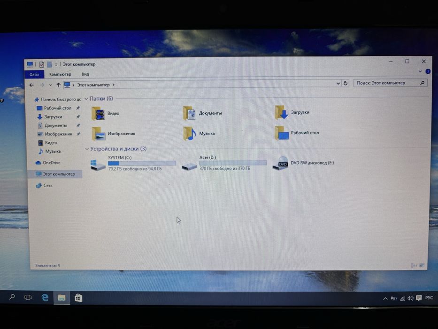
Task: Open Microsoft Store from taskbar
Action: coord(78,298)
